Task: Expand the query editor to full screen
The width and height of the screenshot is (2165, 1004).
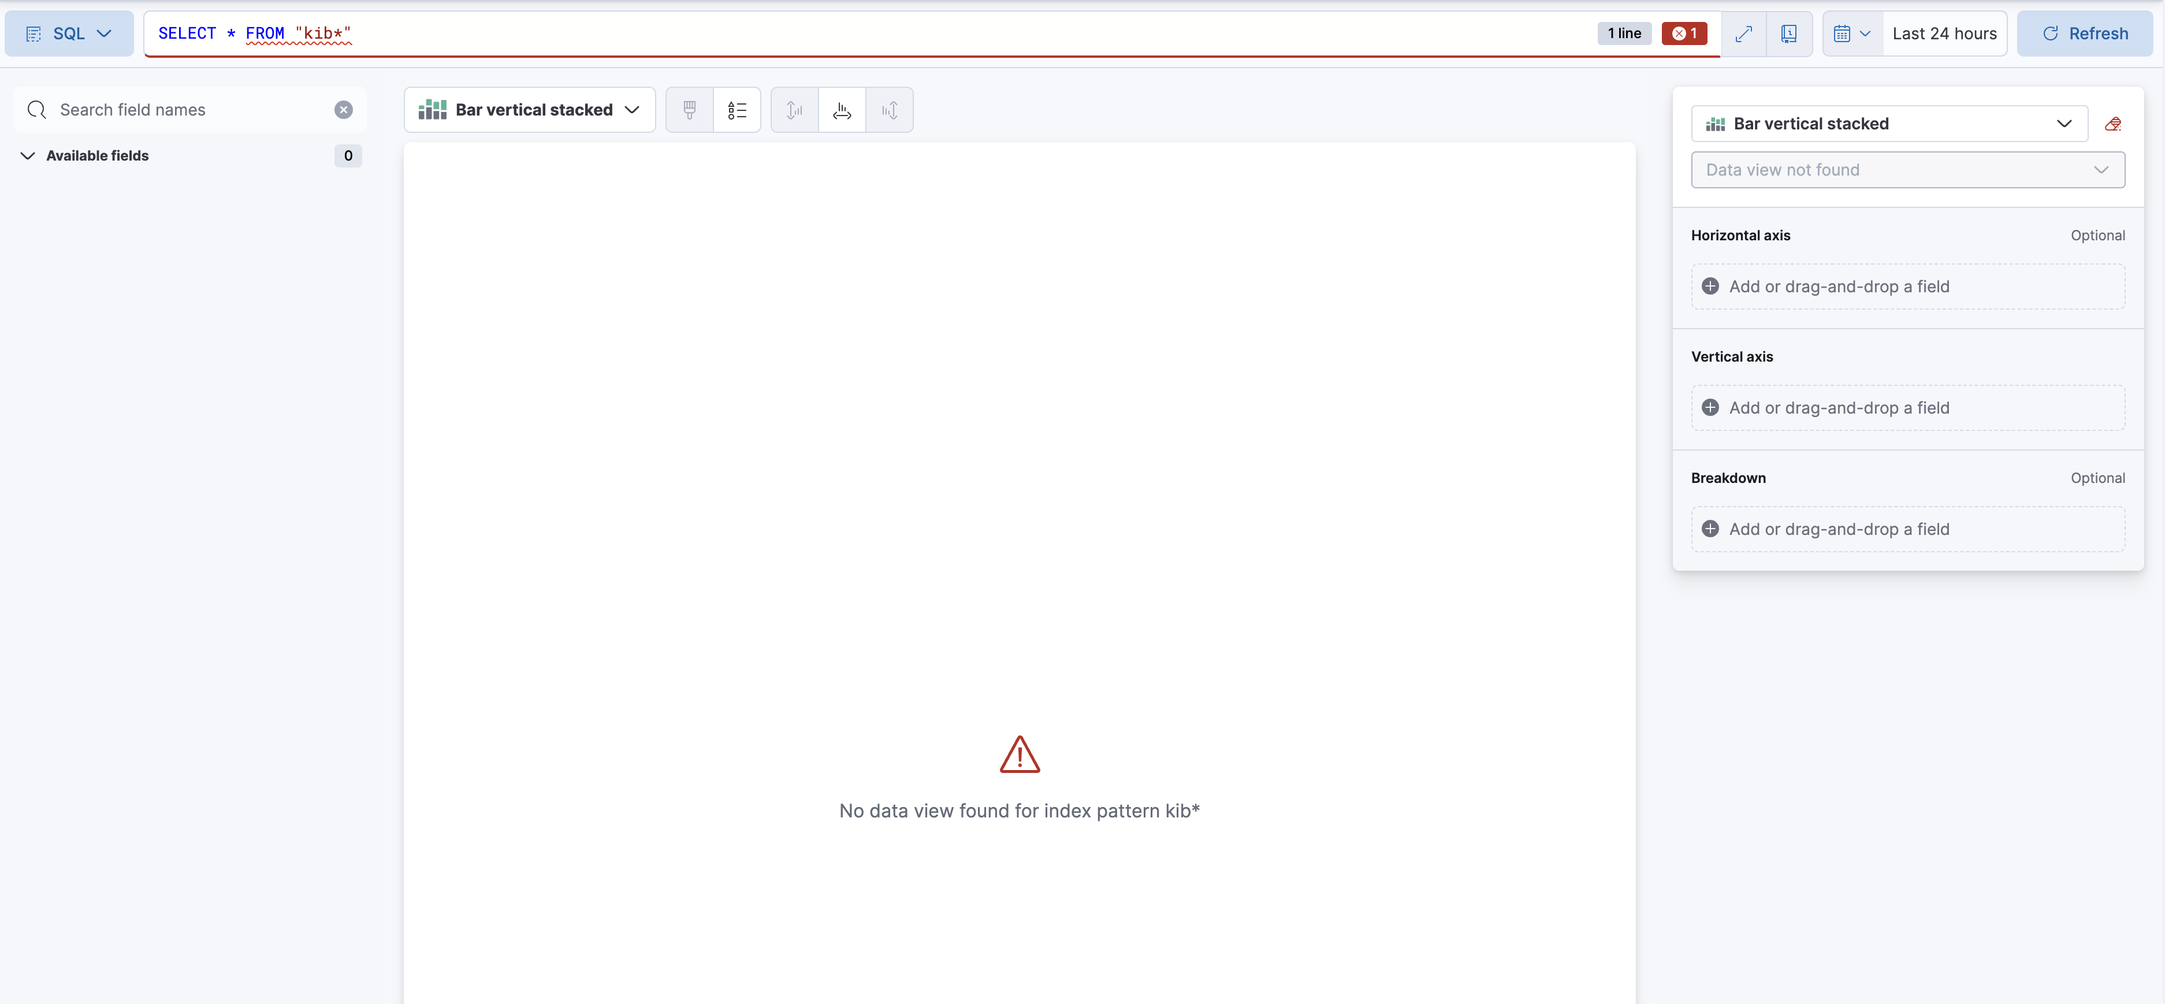Action: tap(1745, 34)
